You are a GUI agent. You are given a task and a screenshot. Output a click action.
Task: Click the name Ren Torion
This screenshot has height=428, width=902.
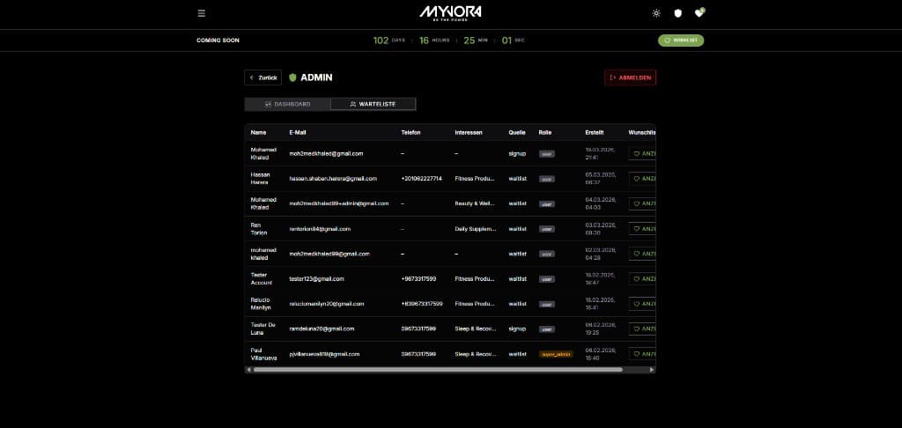coord(259,228)
